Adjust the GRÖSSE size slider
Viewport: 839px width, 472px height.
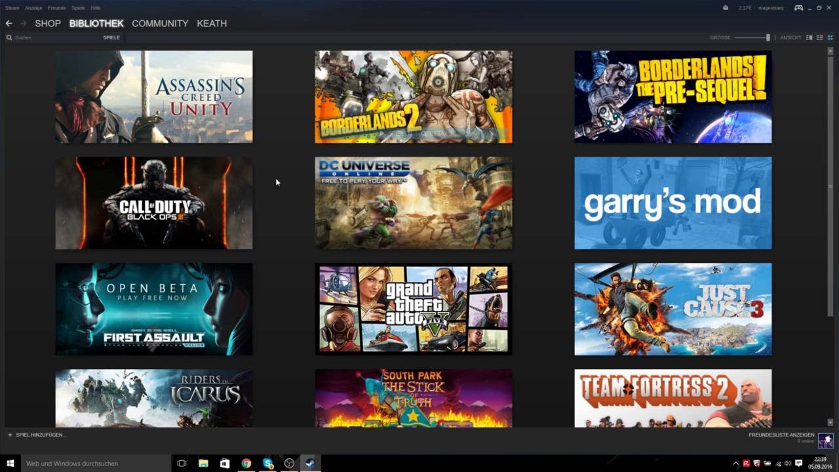752,37
